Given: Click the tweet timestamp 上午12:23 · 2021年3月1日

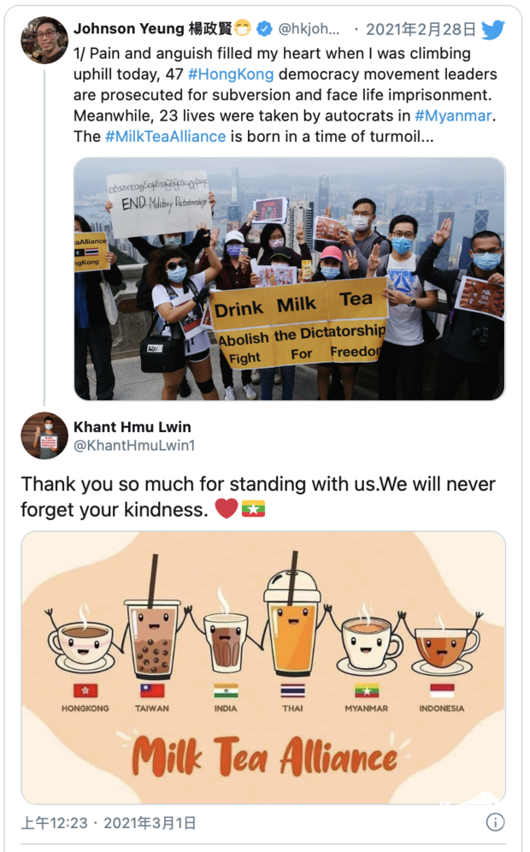Looking at the screenshot, I should (109, 823).
